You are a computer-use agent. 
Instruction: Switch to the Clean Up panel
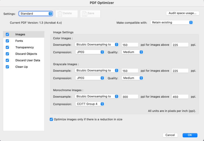click(x=21, y=67)
